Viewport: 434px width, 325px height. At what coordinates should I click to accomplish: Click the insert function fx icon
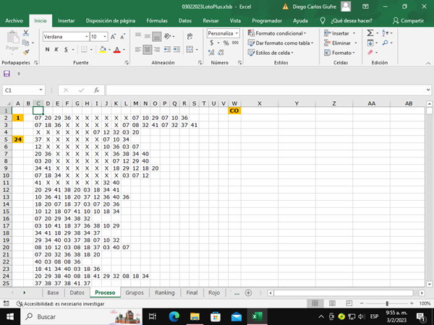click(95, 90)
